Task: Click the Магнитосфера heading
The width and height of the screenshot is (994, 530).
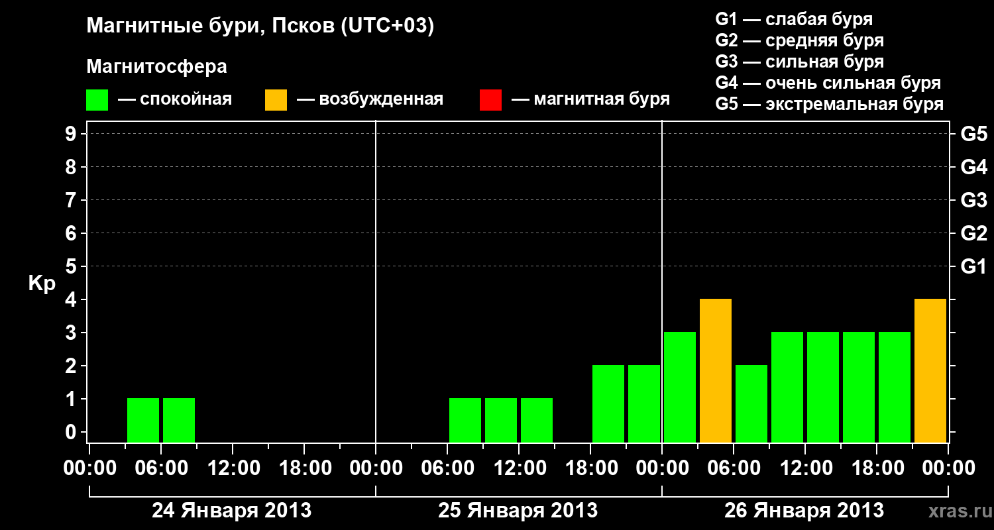Action: tap(156, 67)
